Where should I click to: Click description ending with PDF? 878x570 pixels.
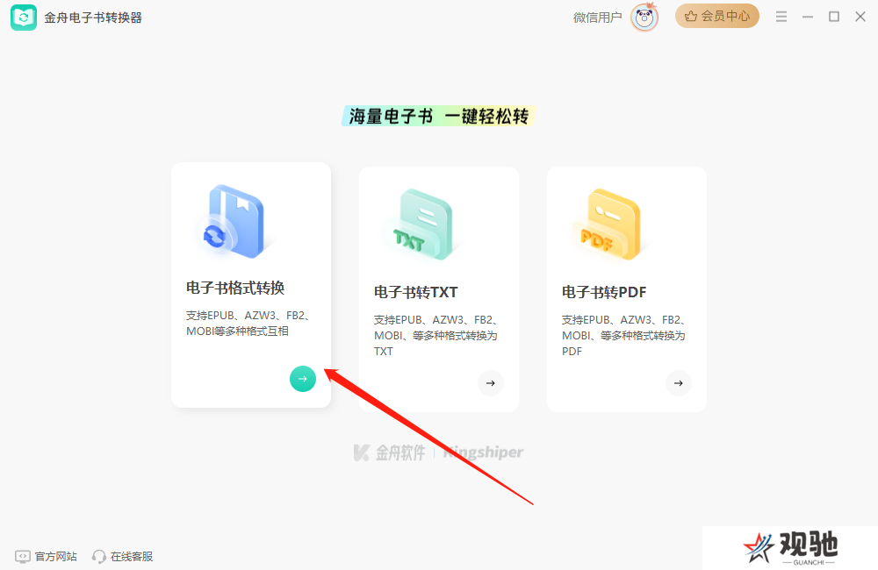(623, 336)
